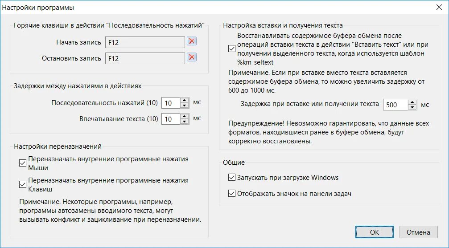Uncheck "Отображать значок на панели задач"

pos(232,193)
